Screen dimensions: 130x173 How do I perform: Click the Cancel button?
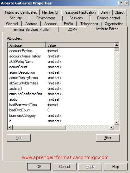point(65,167)
